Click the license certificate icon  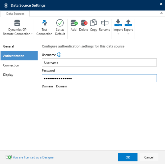tap(9, 157)
